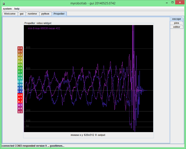
Task: Click the 600 gridline label
Action: [28, 69]
